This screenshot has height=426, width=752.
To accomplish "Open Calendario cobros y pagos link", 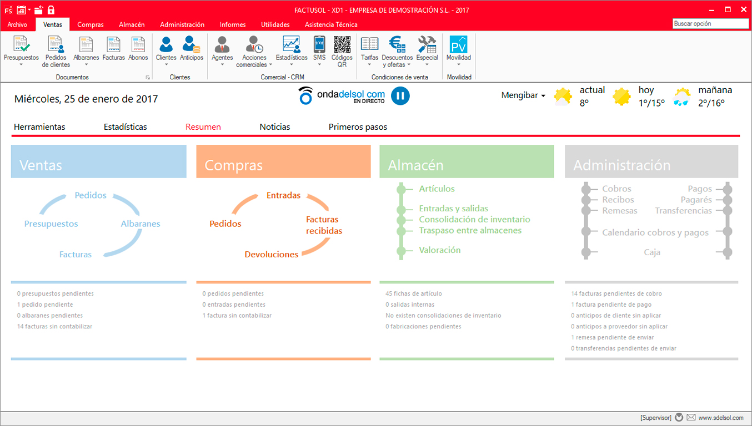I will pos(655,233).
